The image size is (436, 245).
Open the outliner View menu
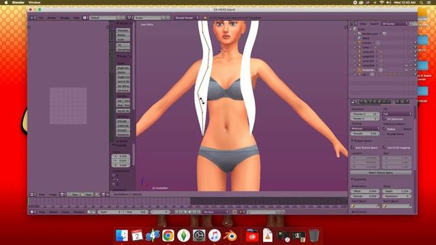(363, 24)
